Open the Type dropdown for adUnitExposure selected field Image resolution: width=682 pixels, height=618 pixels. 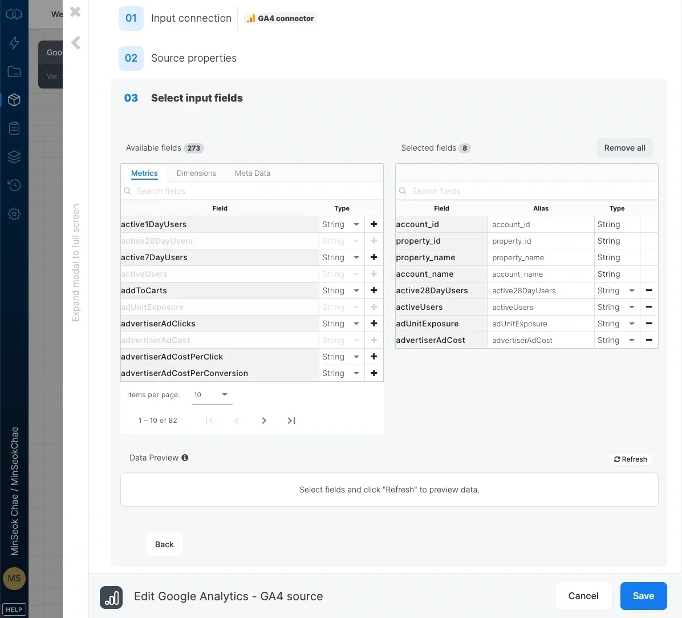click(633, 324)
